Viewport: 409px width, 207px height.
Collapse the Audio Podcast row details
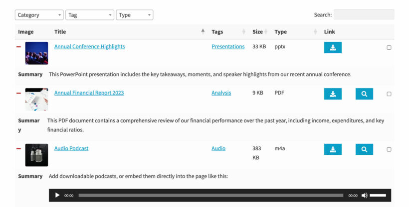19,148
